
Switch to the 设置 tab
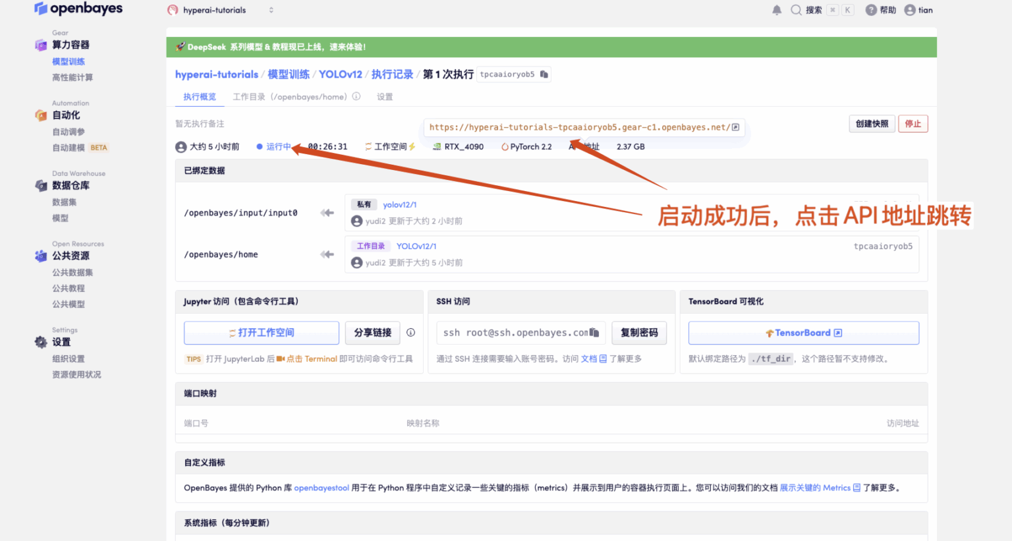385,97
